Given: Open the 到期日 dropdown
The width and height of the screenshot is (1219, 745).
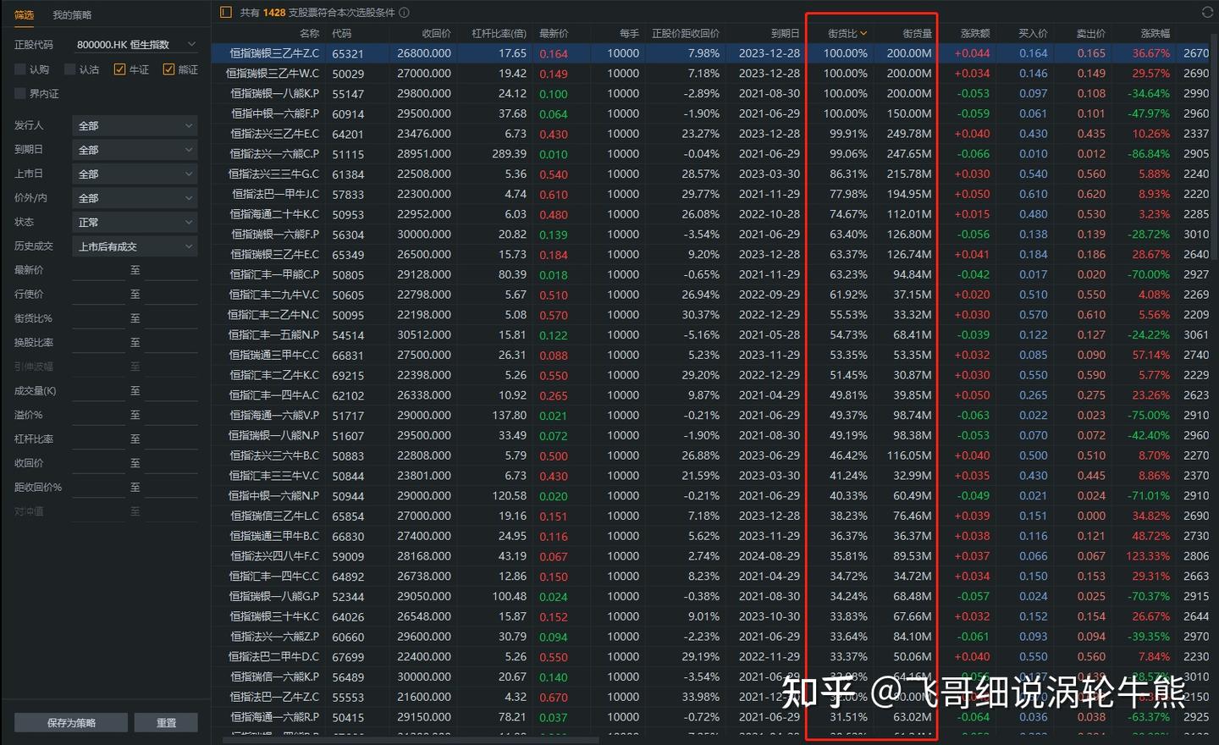Looking at the screenshot, I should click(134, 148).
